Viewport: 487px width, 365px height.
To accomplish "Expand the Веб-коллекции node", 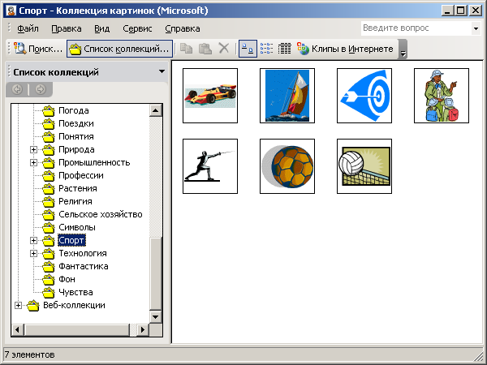I will (x=18, y=306).
